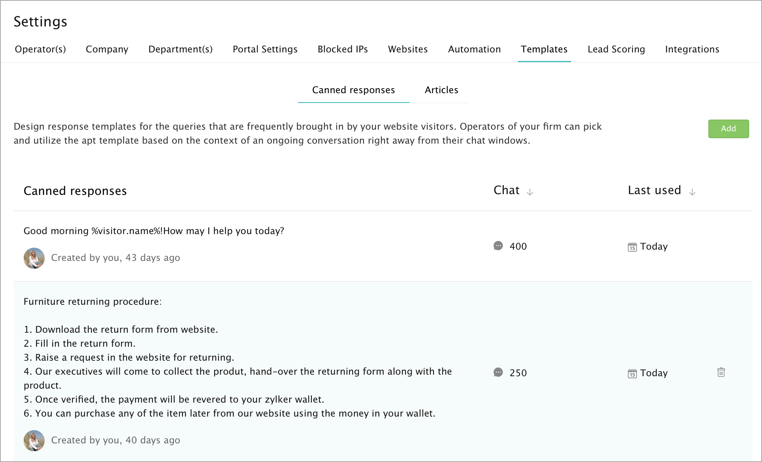
Task: Click the Last used column header
Action: (654, 190)
